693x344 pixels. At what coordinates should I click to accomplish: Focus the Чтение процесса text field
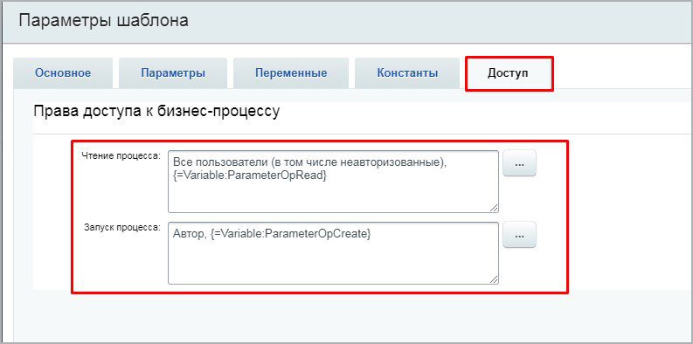click(333, 182)
